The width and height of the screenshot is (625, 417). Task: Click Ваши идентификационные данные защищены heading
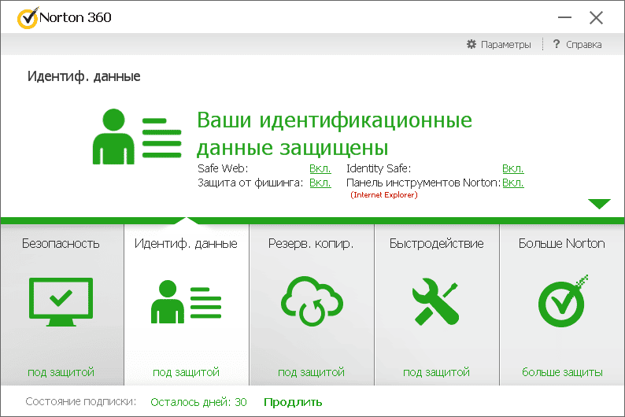334,134
